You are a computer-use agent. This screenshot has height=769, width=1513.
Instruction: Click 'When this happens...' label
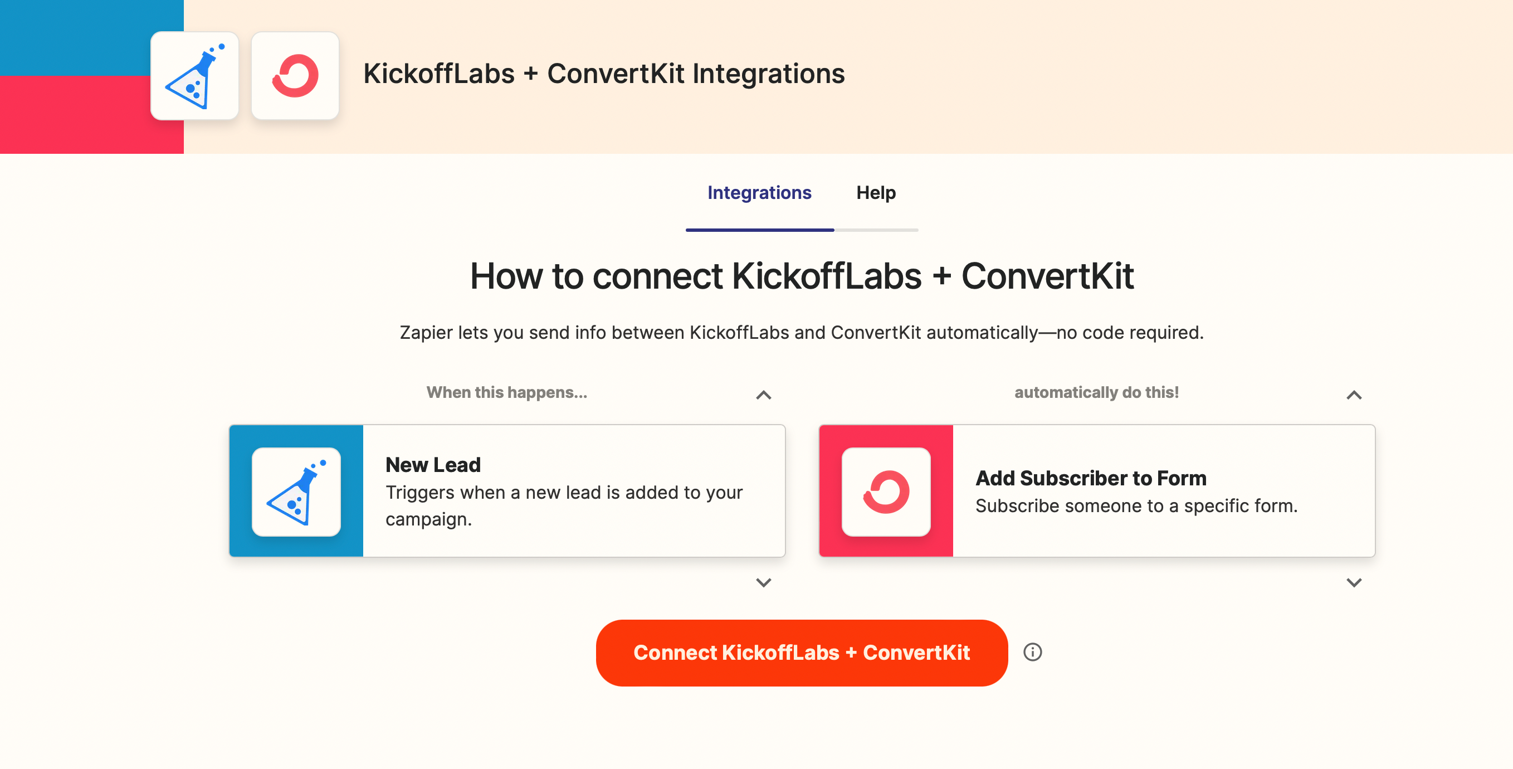click(x=506, y=392)
